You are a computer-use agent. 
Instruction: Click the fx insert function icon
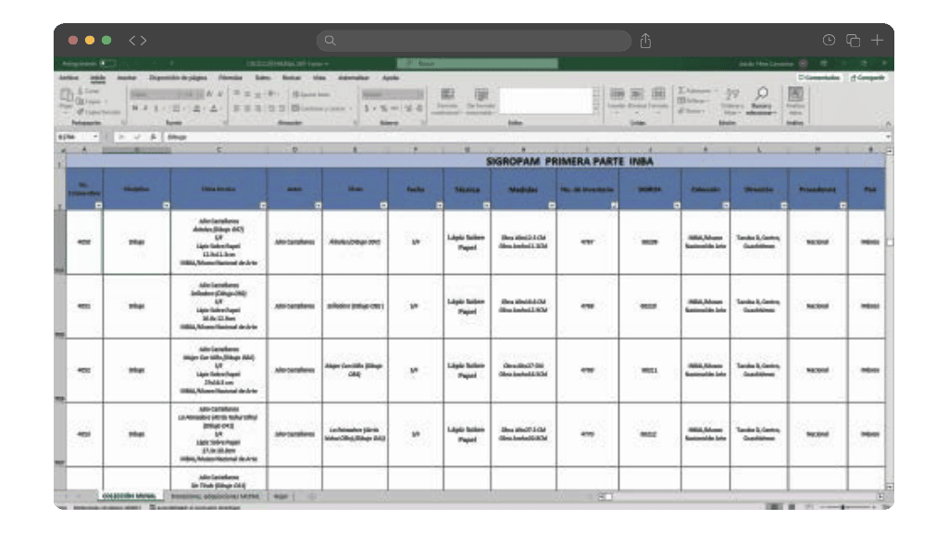(x=154, y=137)
